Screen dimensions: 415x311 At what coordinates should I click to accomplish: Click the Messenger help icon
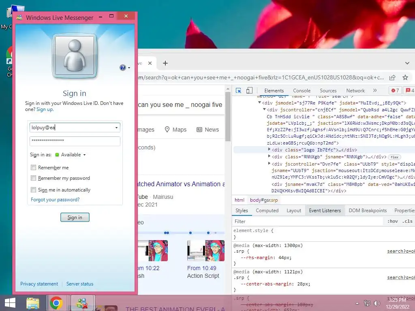[x=122, y=68]
